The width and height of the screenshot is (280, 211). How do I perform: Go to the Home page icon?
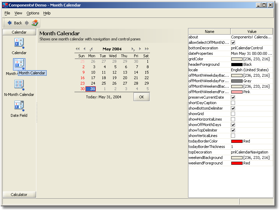pyautogui.click(x=35, y=23)
